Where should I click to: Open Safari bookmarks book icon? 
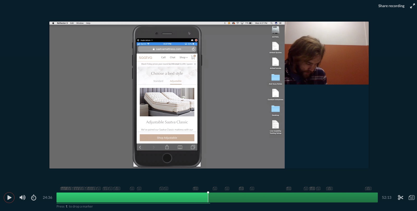(x=180, y=147)
